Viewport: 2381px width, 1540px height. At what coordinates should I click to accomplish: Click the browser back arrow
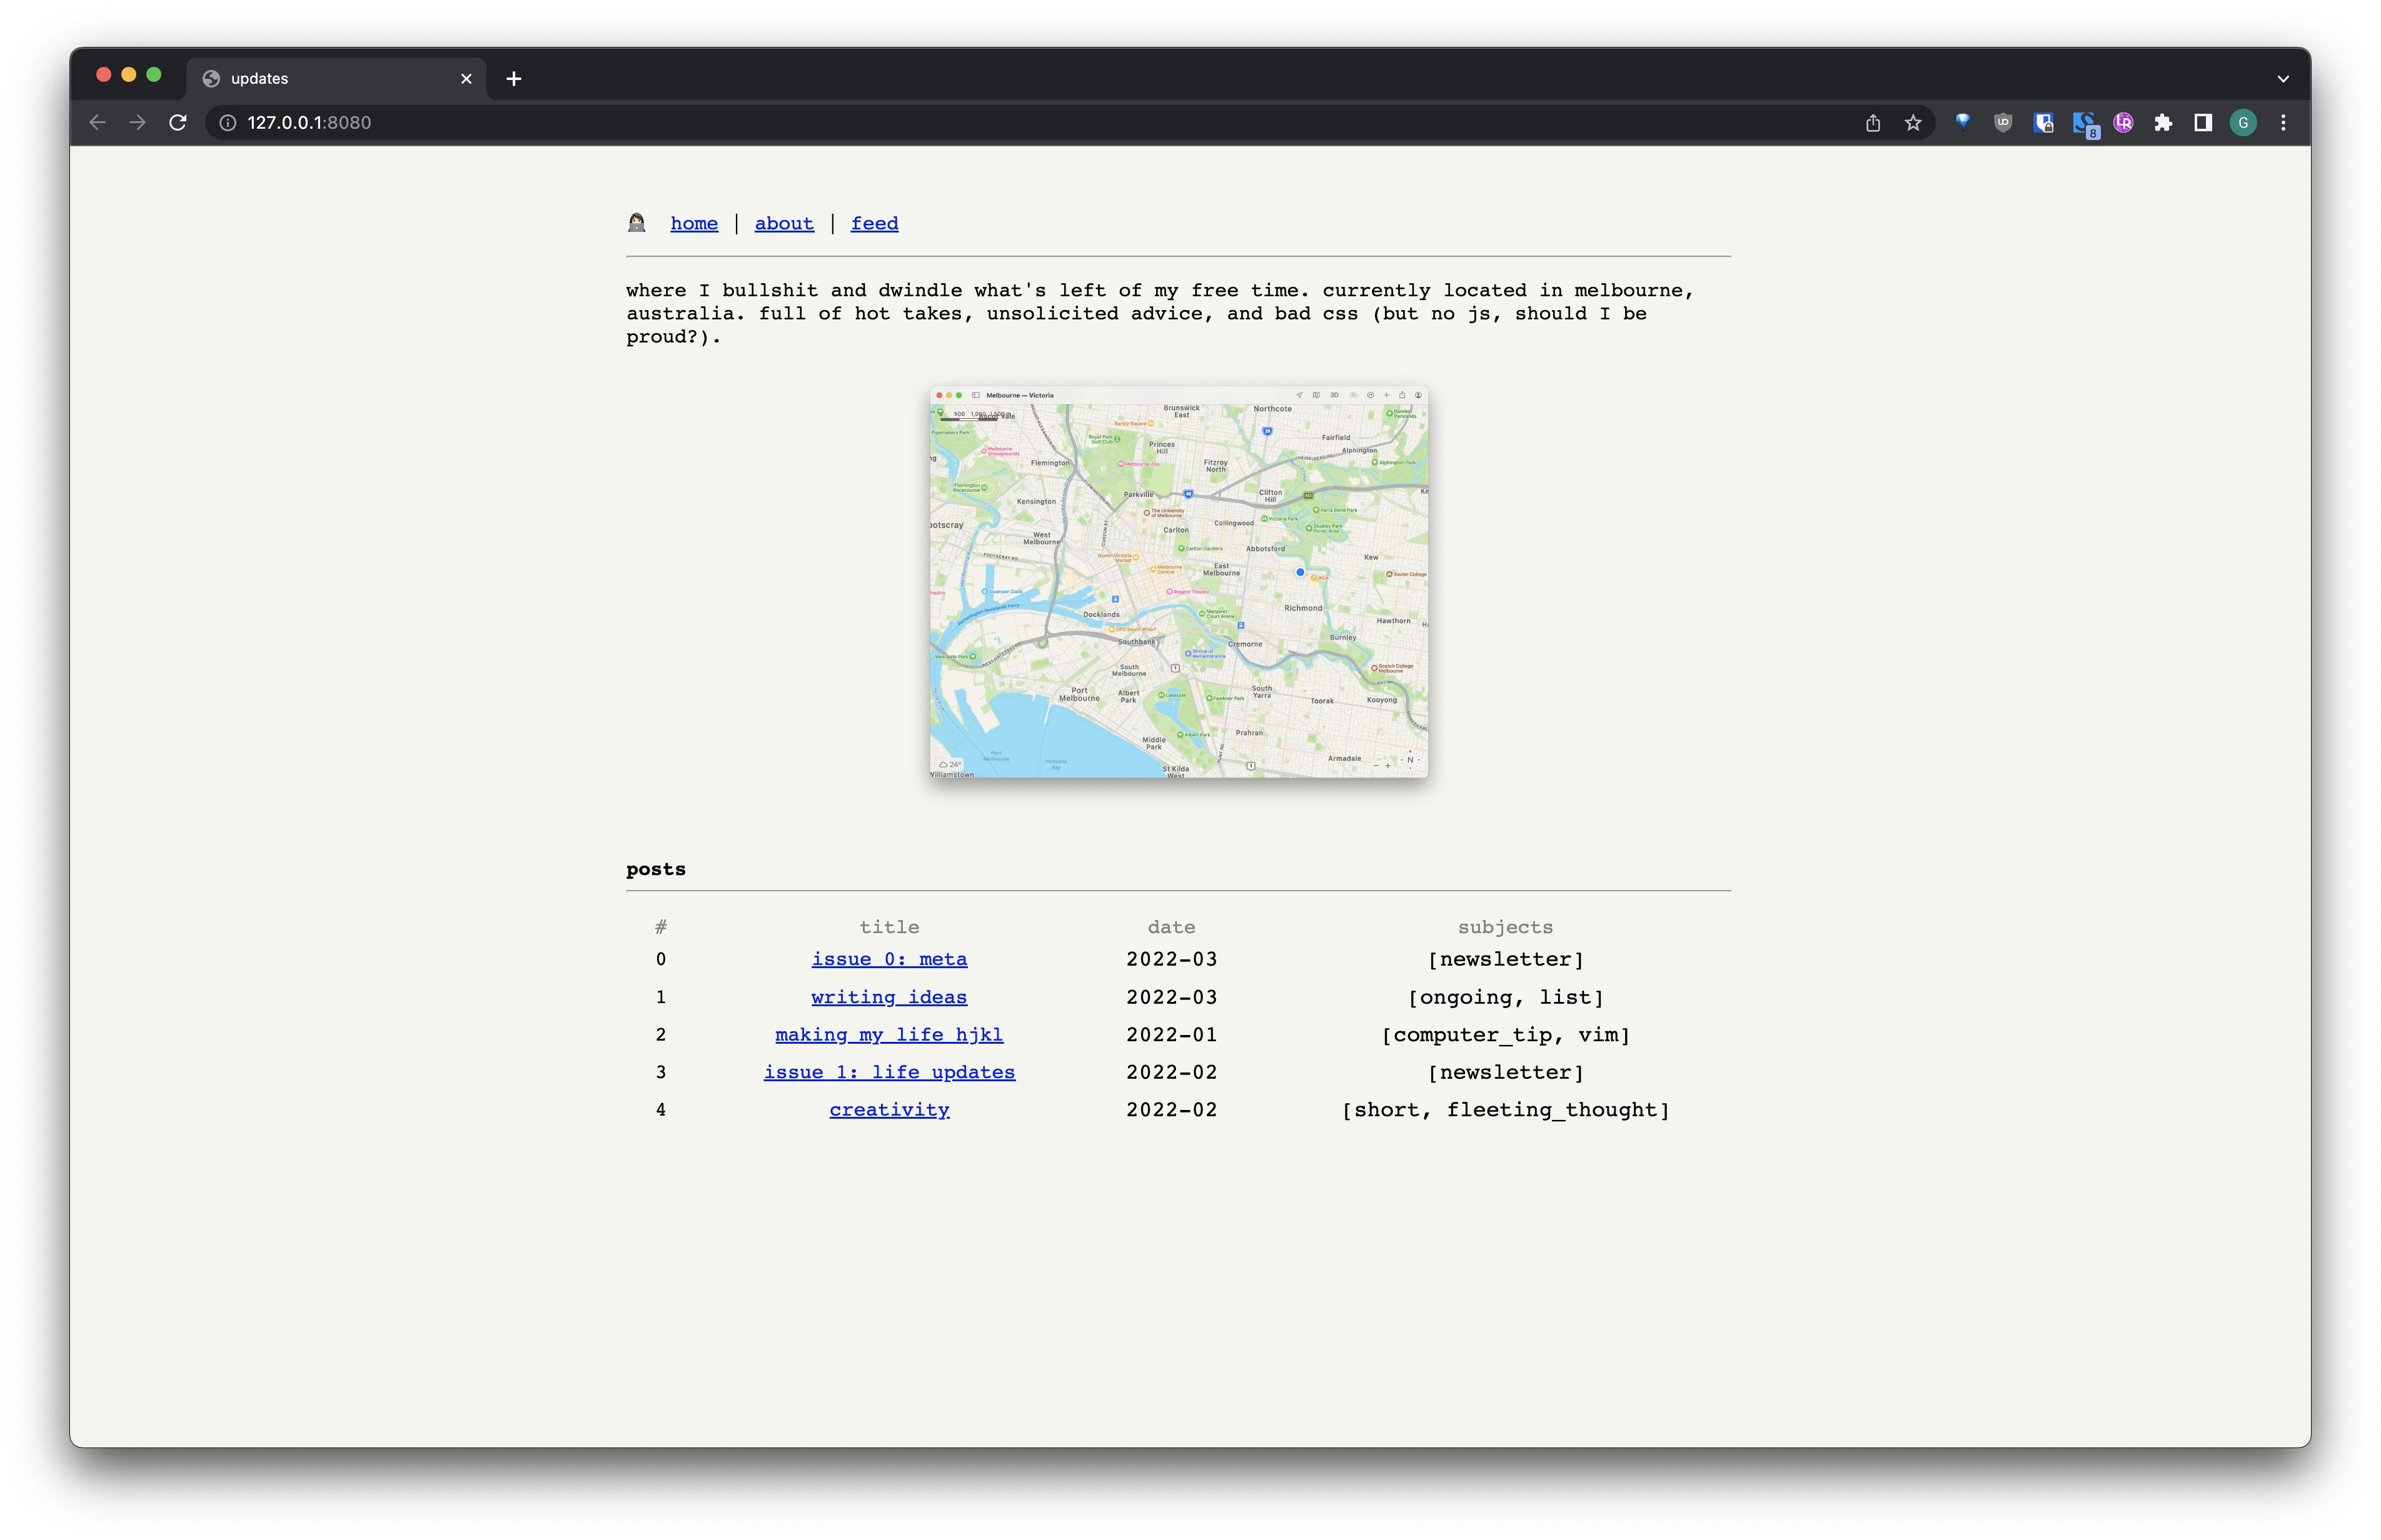97,122
